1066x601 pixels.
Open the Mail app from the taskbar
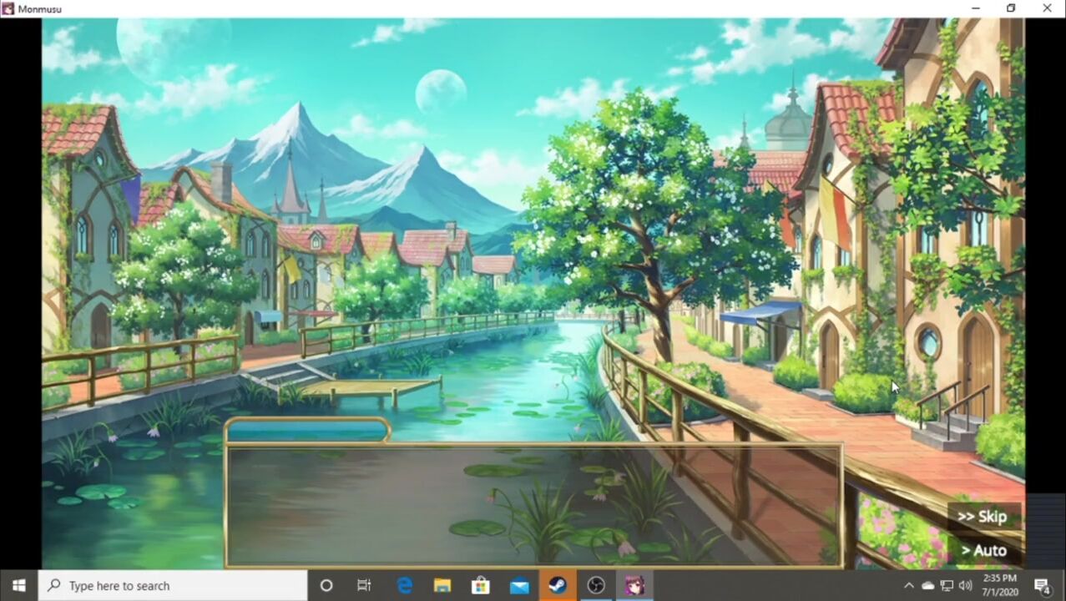519,585
